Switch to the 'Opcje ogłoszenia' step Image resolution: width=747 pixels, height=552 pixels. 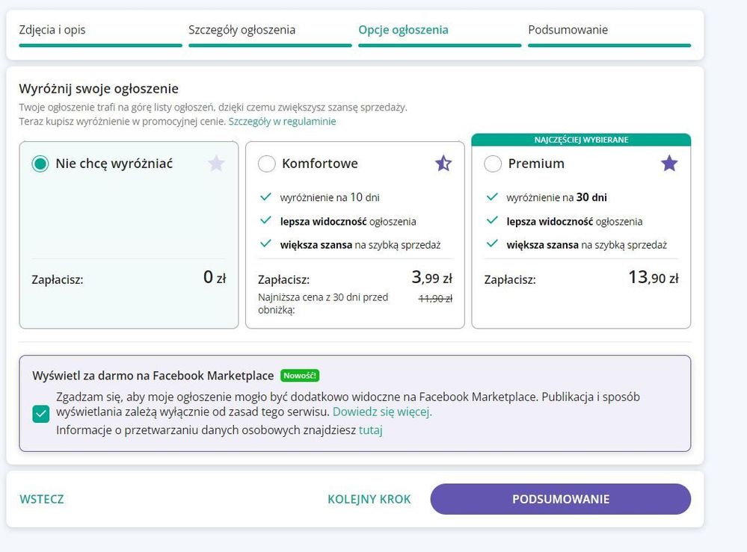coord(403,31)
